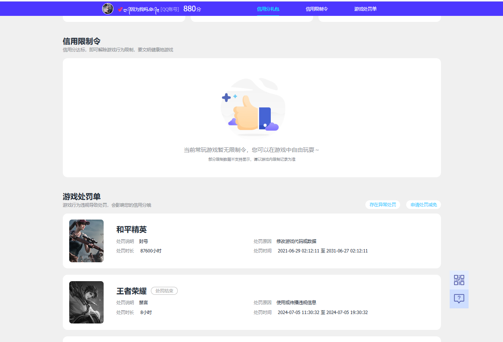Screen dimensions: 503x342
Task: Click the 处罚结束 status badge
Action: coord(164,291)
